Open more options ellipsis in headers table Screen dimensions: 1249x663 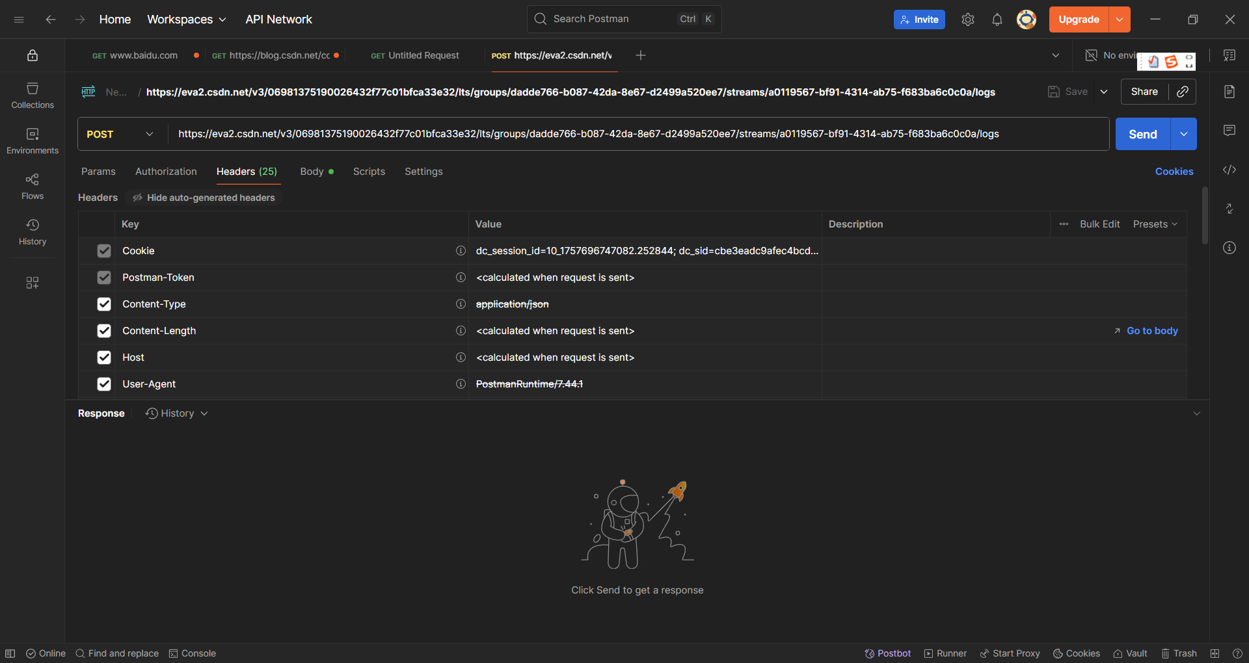pyautogui.click(x=1064, y=224)
